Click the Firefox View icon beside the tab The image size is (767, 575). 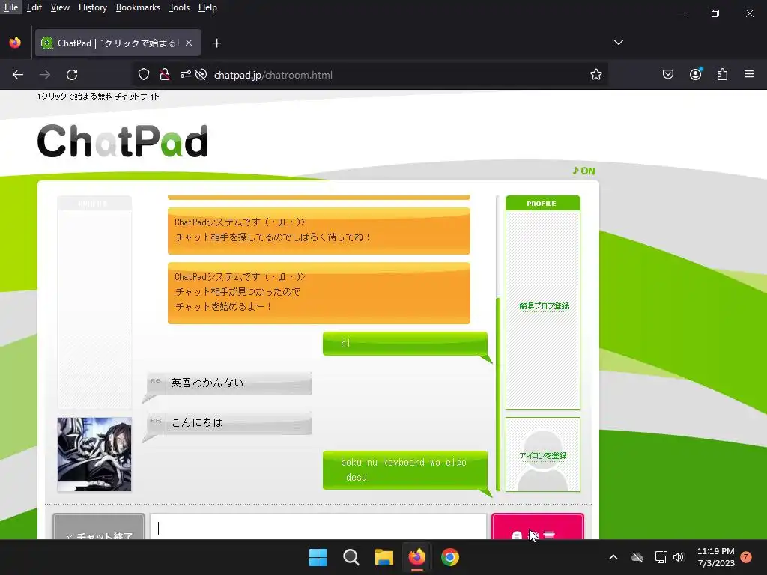point(15,43)
